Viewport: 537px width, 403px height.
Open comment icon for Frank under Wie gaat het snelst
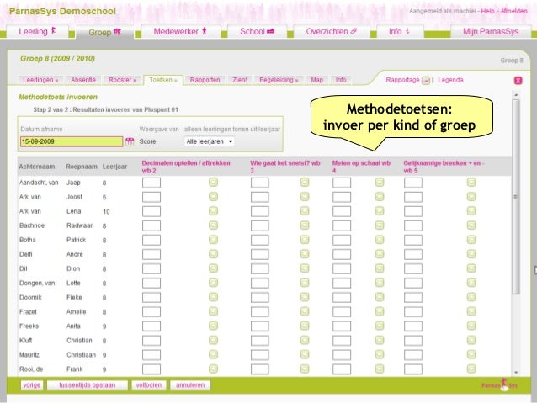tap(305, 369)
